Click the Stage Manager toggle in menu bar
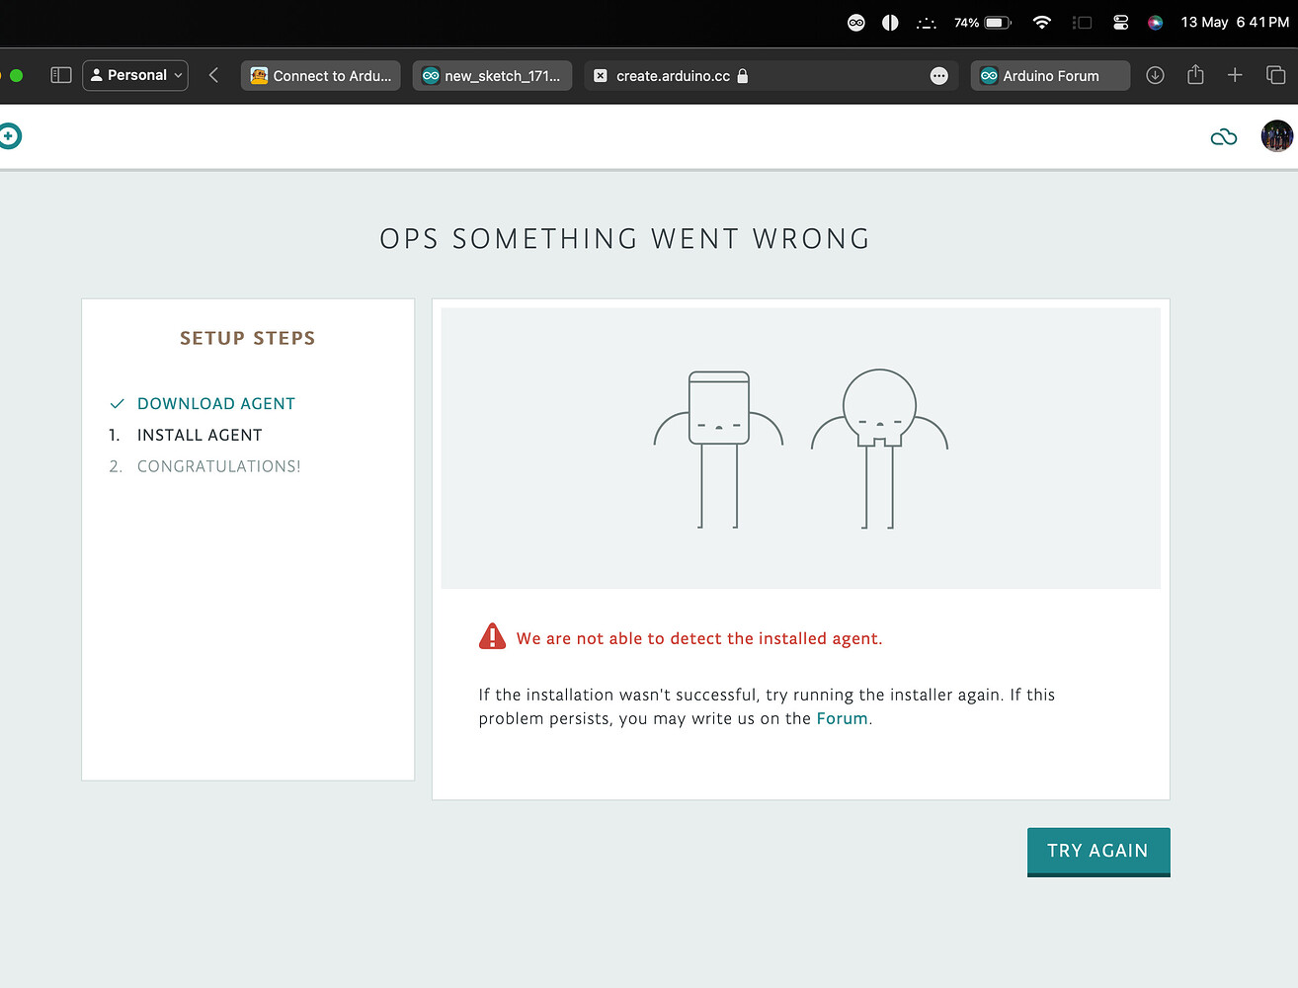This screenshot has width=1298, height=988. point(1082,22)
